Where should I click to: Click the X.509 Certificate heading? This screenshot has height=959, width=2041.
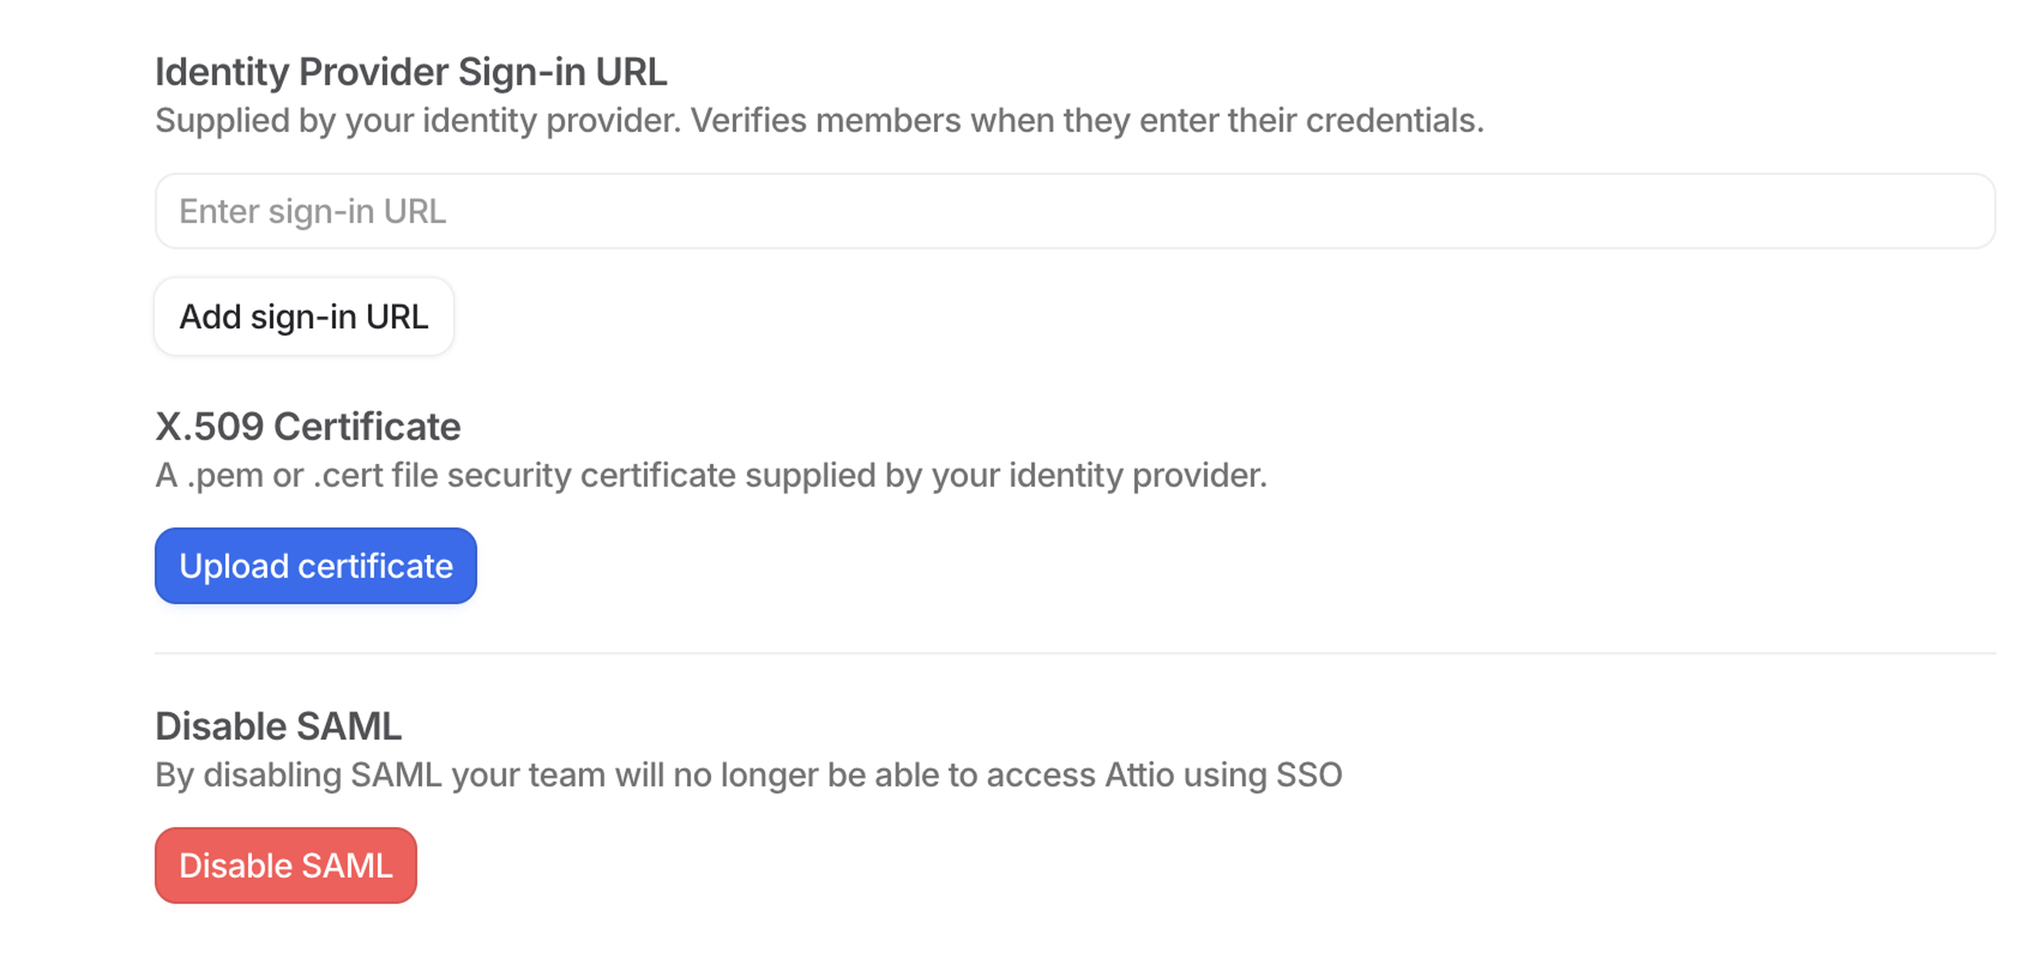pos(307,427)
